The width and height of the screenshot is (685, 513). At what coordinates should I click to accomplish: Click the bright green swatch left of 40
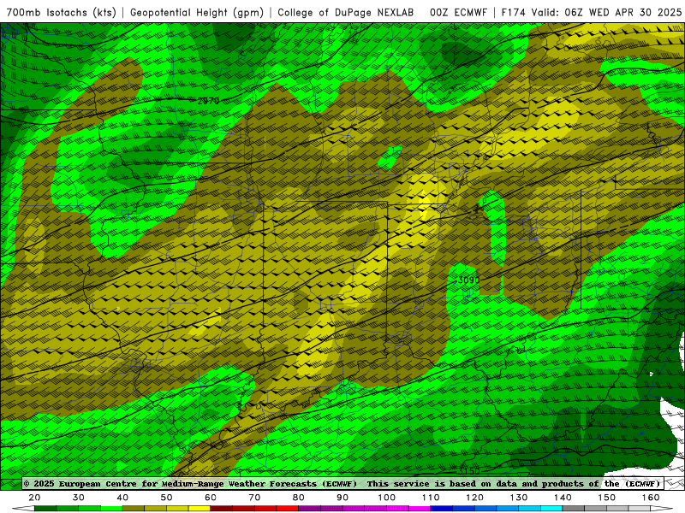click(x=112, y=509)
